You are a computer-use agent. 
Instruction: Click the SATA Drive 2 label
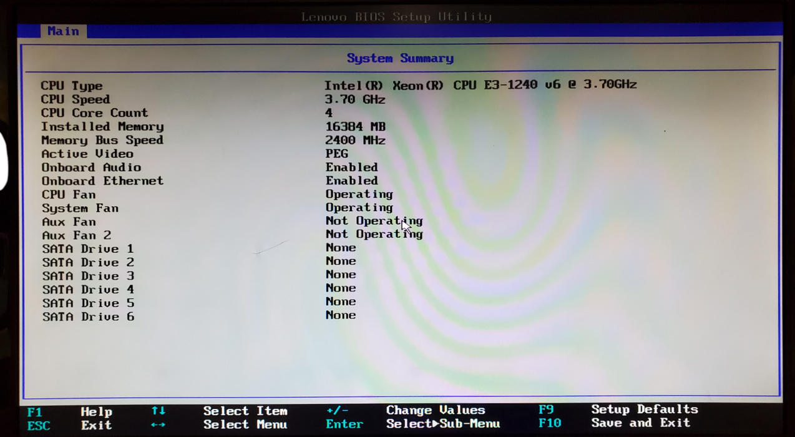click(88, 263)
